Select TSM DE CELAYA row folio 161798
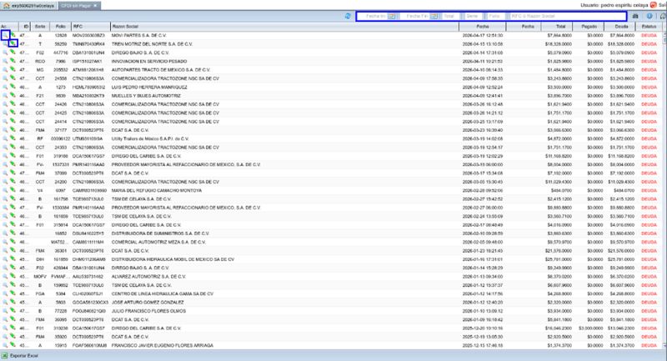 tap(332, 199)
